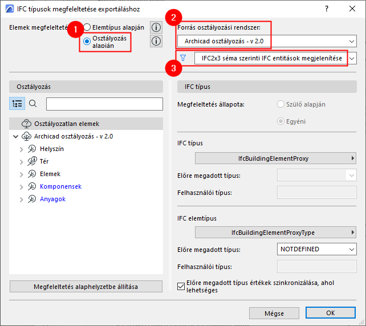Open the 'NOTDEFINED' predefined type dropdown
Viewport: 366px width, 326px height.
pyautogui.click(x=317, y=249)
